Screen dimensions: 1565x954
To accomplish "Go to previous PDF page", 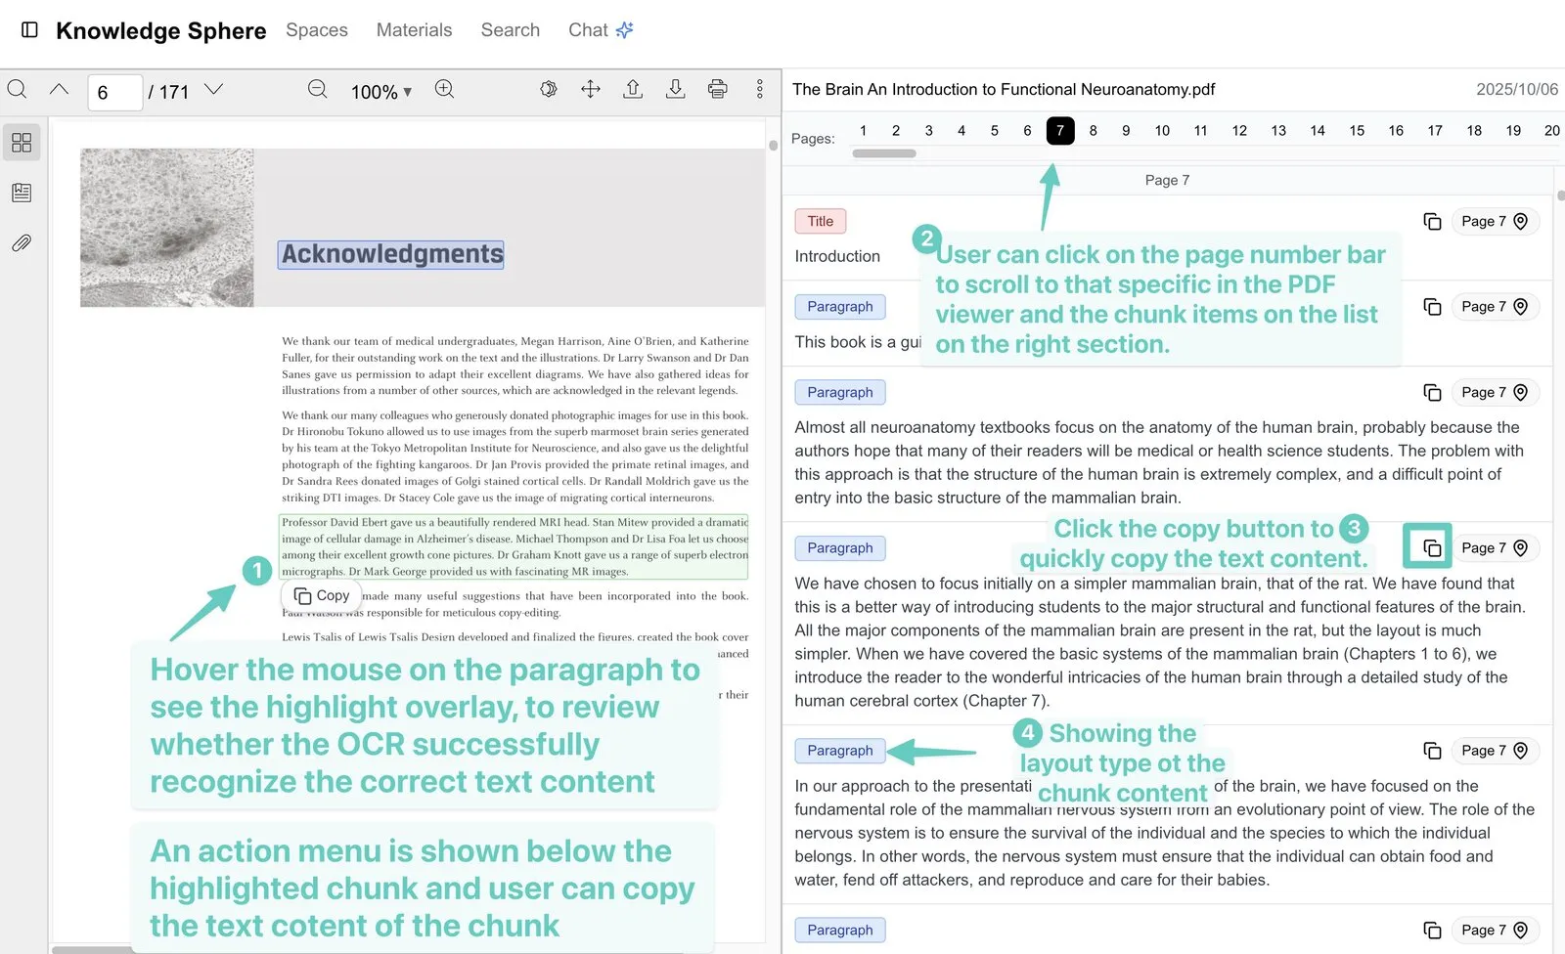I will [x=59, y=89].
